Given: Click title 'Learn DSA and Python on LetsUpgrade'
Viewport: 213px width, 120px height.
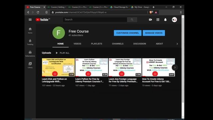Looking at the screenshot, I should 54,80.
